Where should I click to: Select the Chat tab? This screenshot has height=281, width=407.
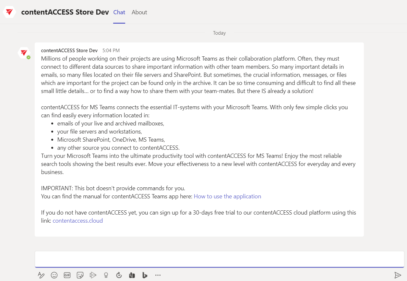point(119,12)
